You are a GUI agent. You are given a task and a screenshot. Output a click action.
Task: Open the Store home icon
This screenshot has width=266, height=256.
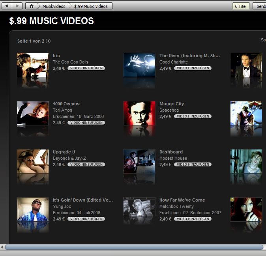(x=32, y=6)
